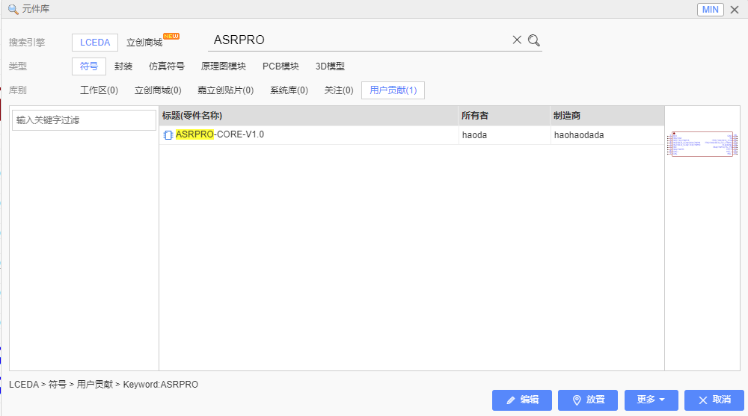Open the 用户贡献(1) library tab
Screen dimensions: 748x416
coord(393,90)
